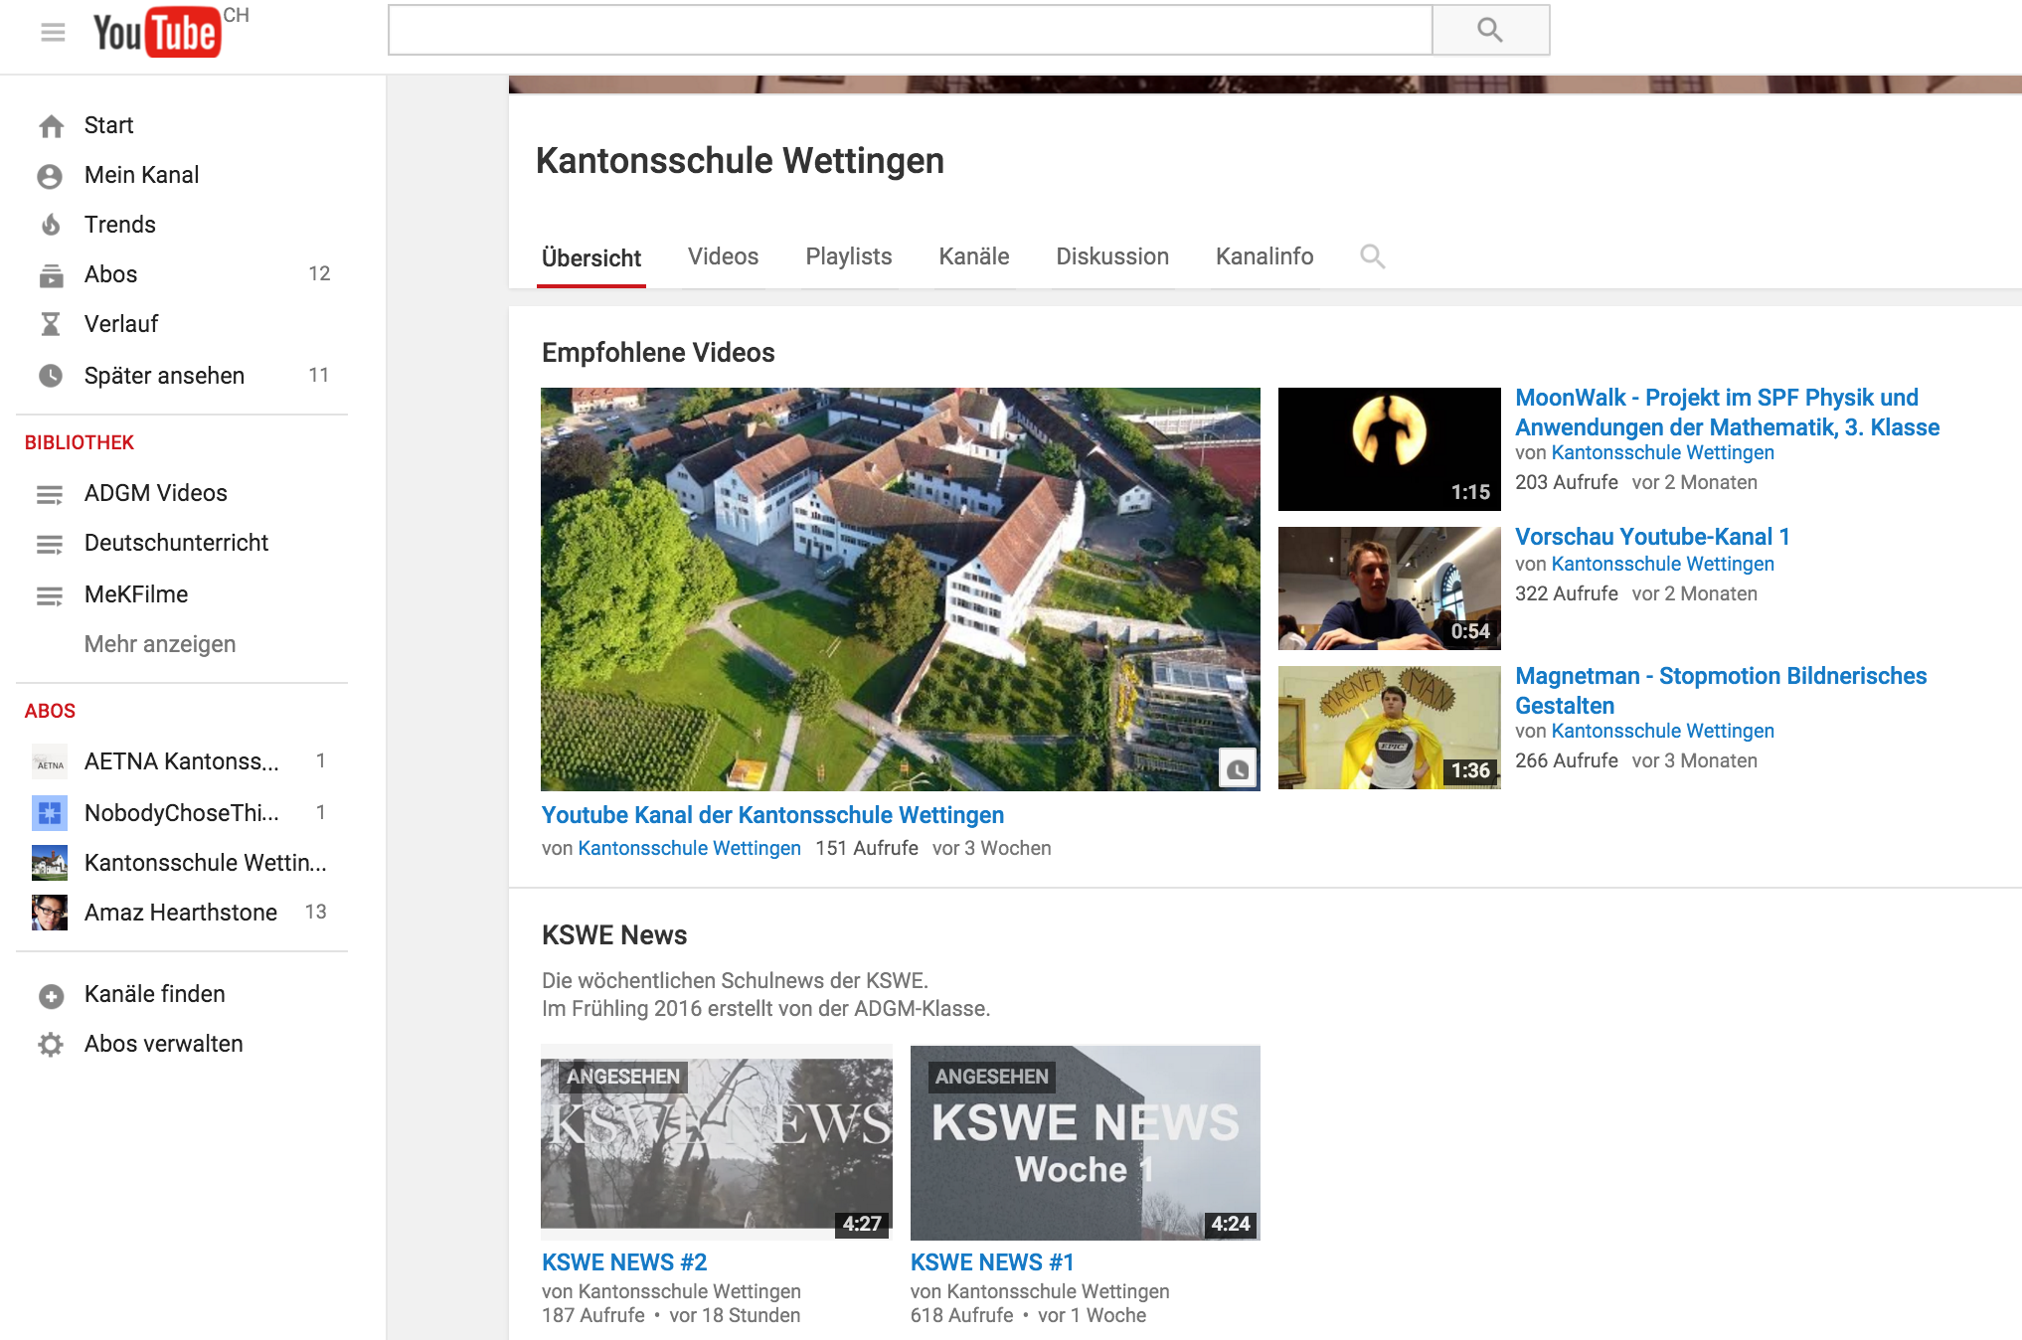Switch to the Videos tab
This screenshot has height=1340, width=2022.
pyautogui.click(x=723, y=256)
